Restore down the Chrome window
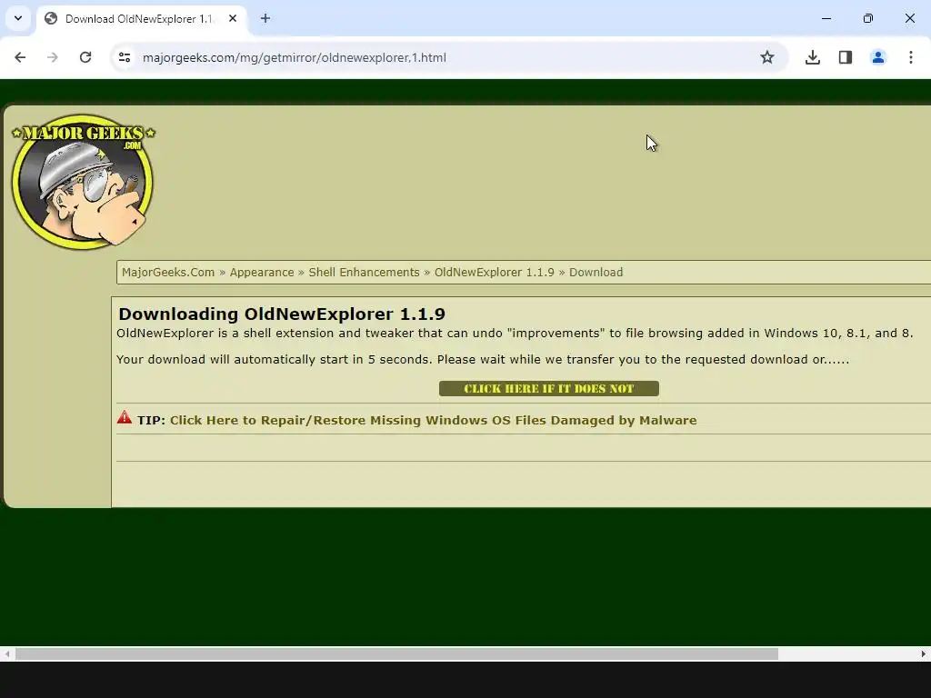Viewport: 931px width, 698px height. (868, 18)
